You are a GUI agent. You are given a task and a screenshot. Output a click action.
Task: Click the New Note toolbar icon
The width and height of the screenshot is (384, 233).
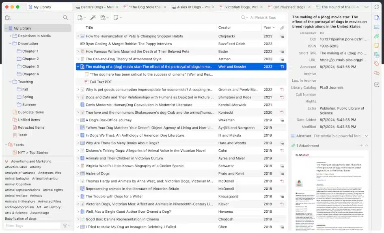click(116, 17)
